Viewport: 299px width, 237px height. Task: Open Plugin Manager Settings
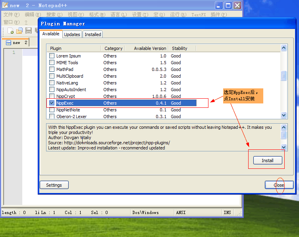tap(54, 185)
